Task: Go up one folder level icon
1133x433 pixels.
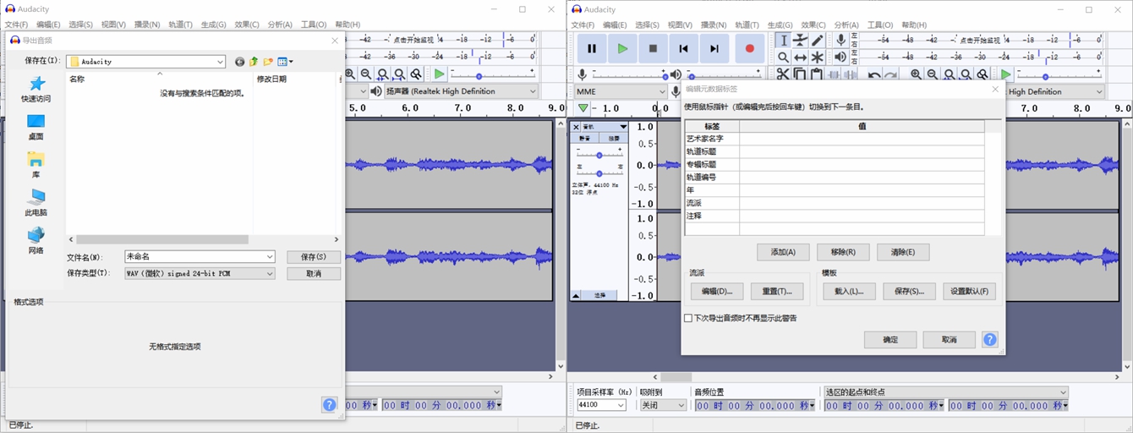Action: [254, 62]
